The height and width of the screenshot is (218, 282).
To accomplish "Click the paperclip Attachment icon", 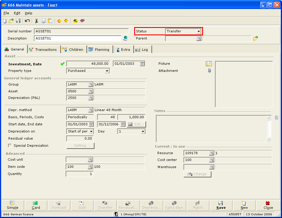I will [x=209, y=71].
